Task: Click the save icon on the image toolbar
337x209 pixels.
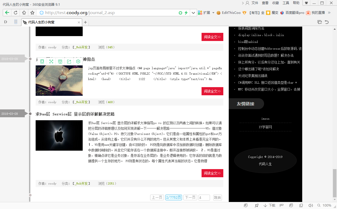Action: 60,62
